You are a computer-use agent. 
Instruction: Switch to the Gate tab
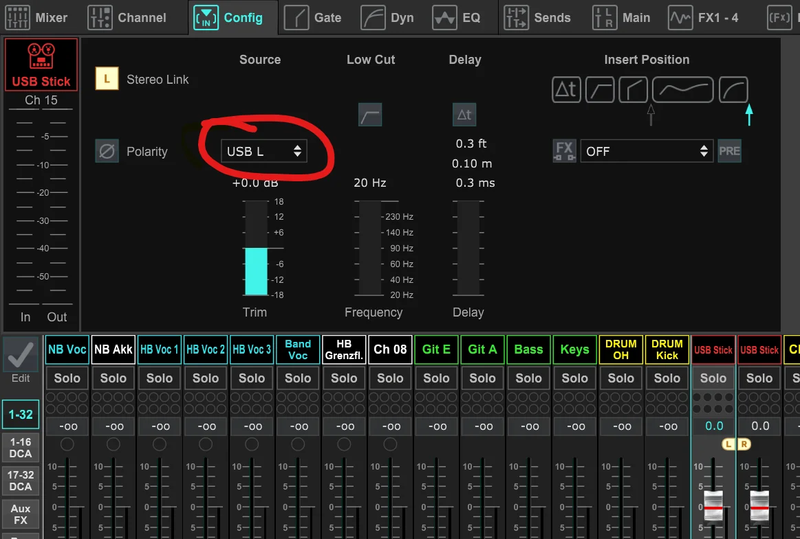[x=314, y=18]
